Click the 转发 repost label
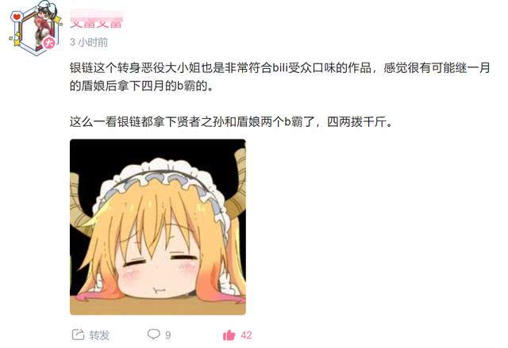 click(99, 335)
